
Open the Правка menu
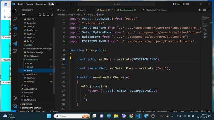point(29,4)
